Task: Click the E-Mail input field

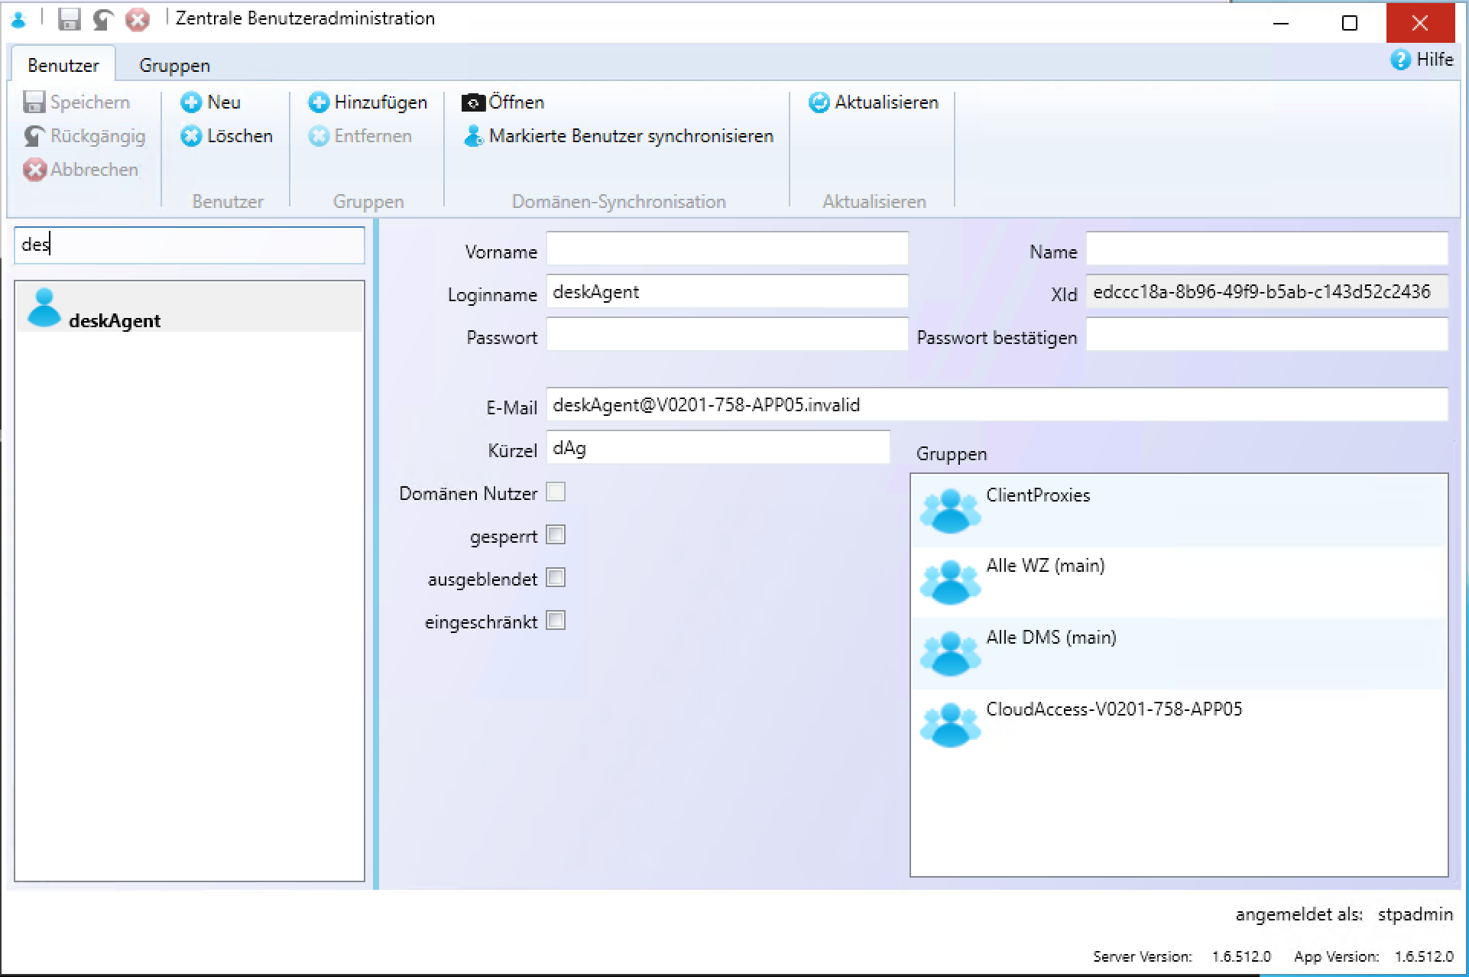Action: [x=997, y=405]
